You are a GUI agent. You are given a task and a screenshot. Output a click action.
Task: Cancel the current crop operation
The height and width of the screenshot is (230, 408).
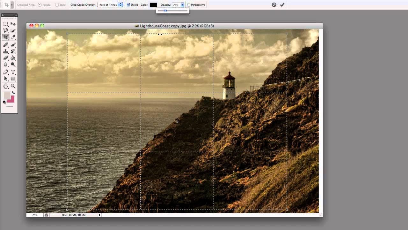click(x=274, y=5)
